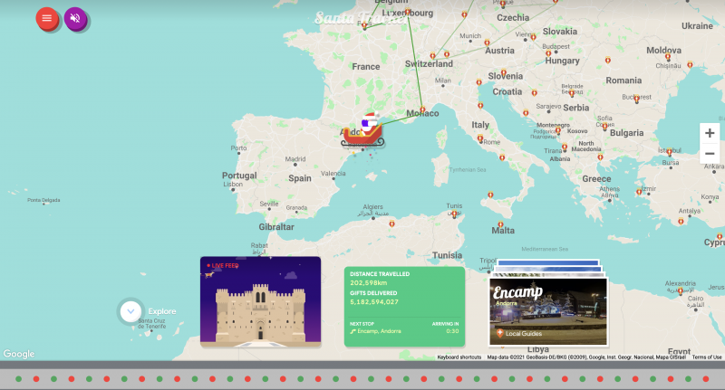The image size is (725, 390).
Task: Click the France country label
Action: 366,66
